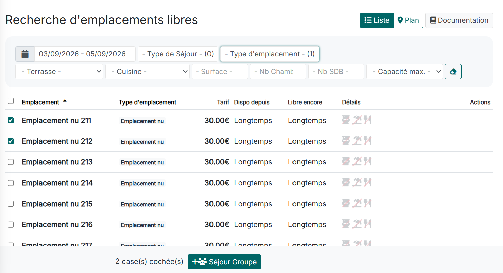The image size is (503, 273).
Task: Click the Nb Chambres input field
Action: pyautogui.click(x=278, y=72)
